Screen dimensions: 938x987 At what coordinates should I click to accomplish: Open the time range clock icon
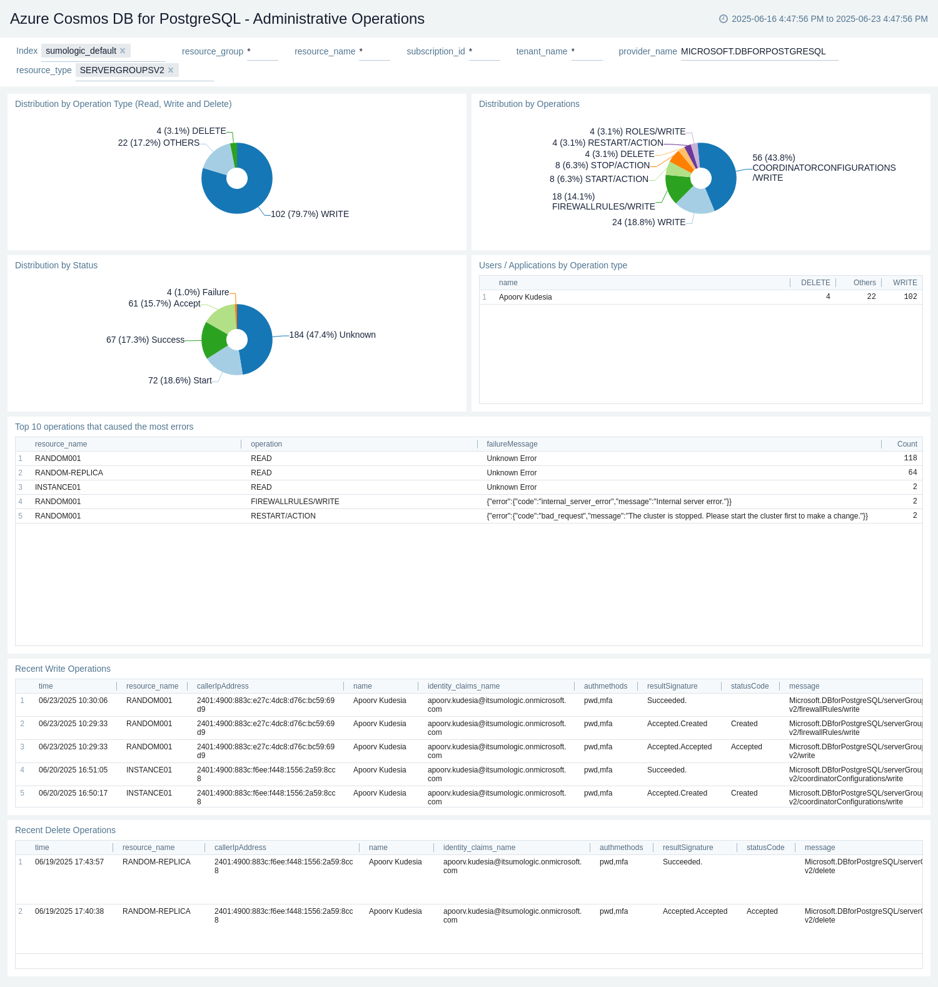click(724, 19)
